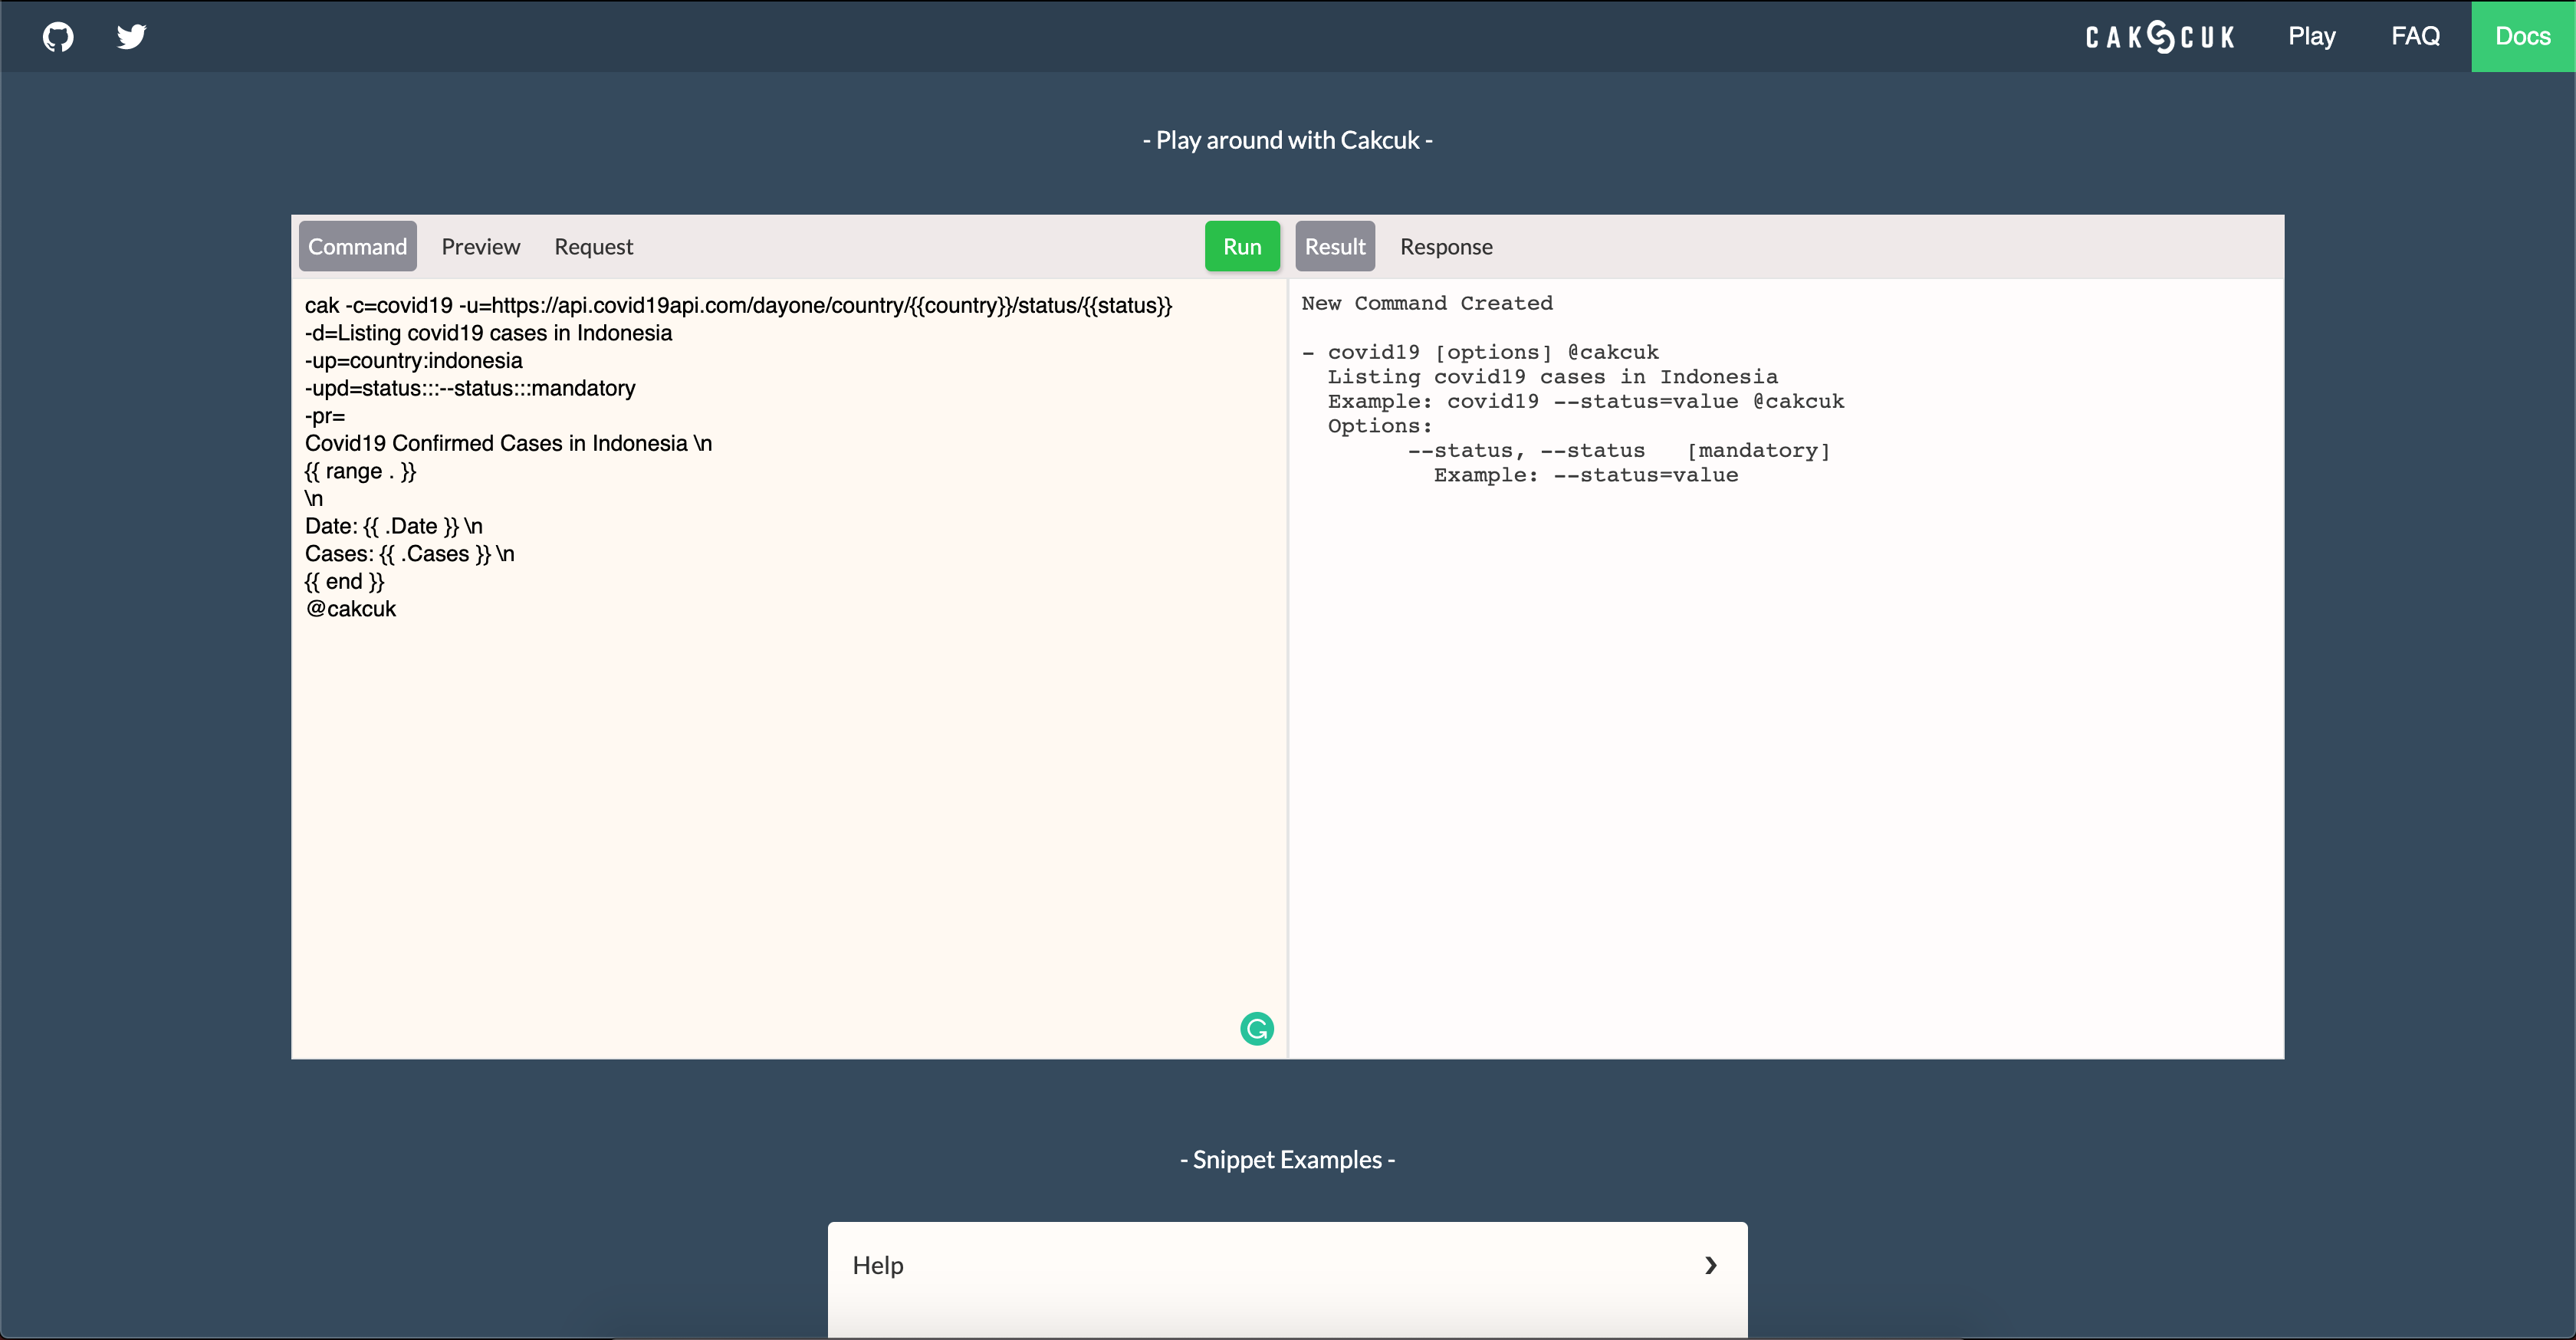Navigate to the Play page

[x=2311, y=36]
